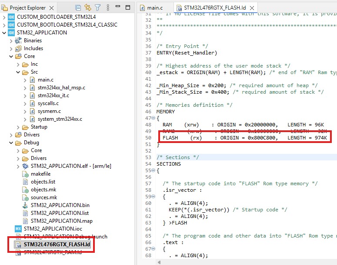Click the MX icon of STM32_APPLICATION.ioc

pos(18,228)
